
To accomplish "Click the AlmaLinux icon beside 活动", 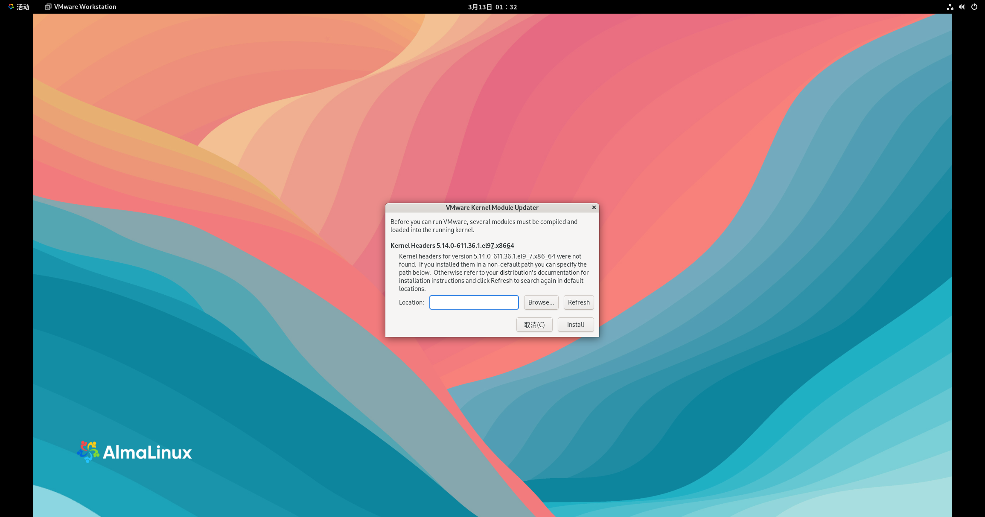I will point(11,7).
